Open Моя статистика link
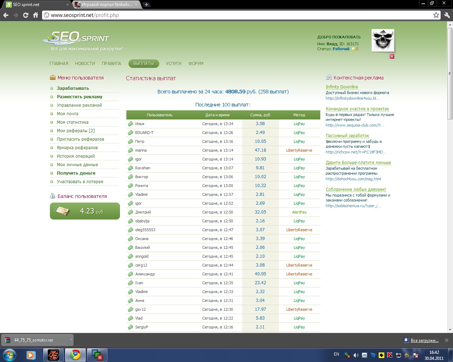 (73, 122)
